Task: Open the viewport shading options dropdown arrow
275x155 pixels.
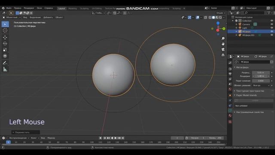Action: pyautogui.click(x=224, y=18)
